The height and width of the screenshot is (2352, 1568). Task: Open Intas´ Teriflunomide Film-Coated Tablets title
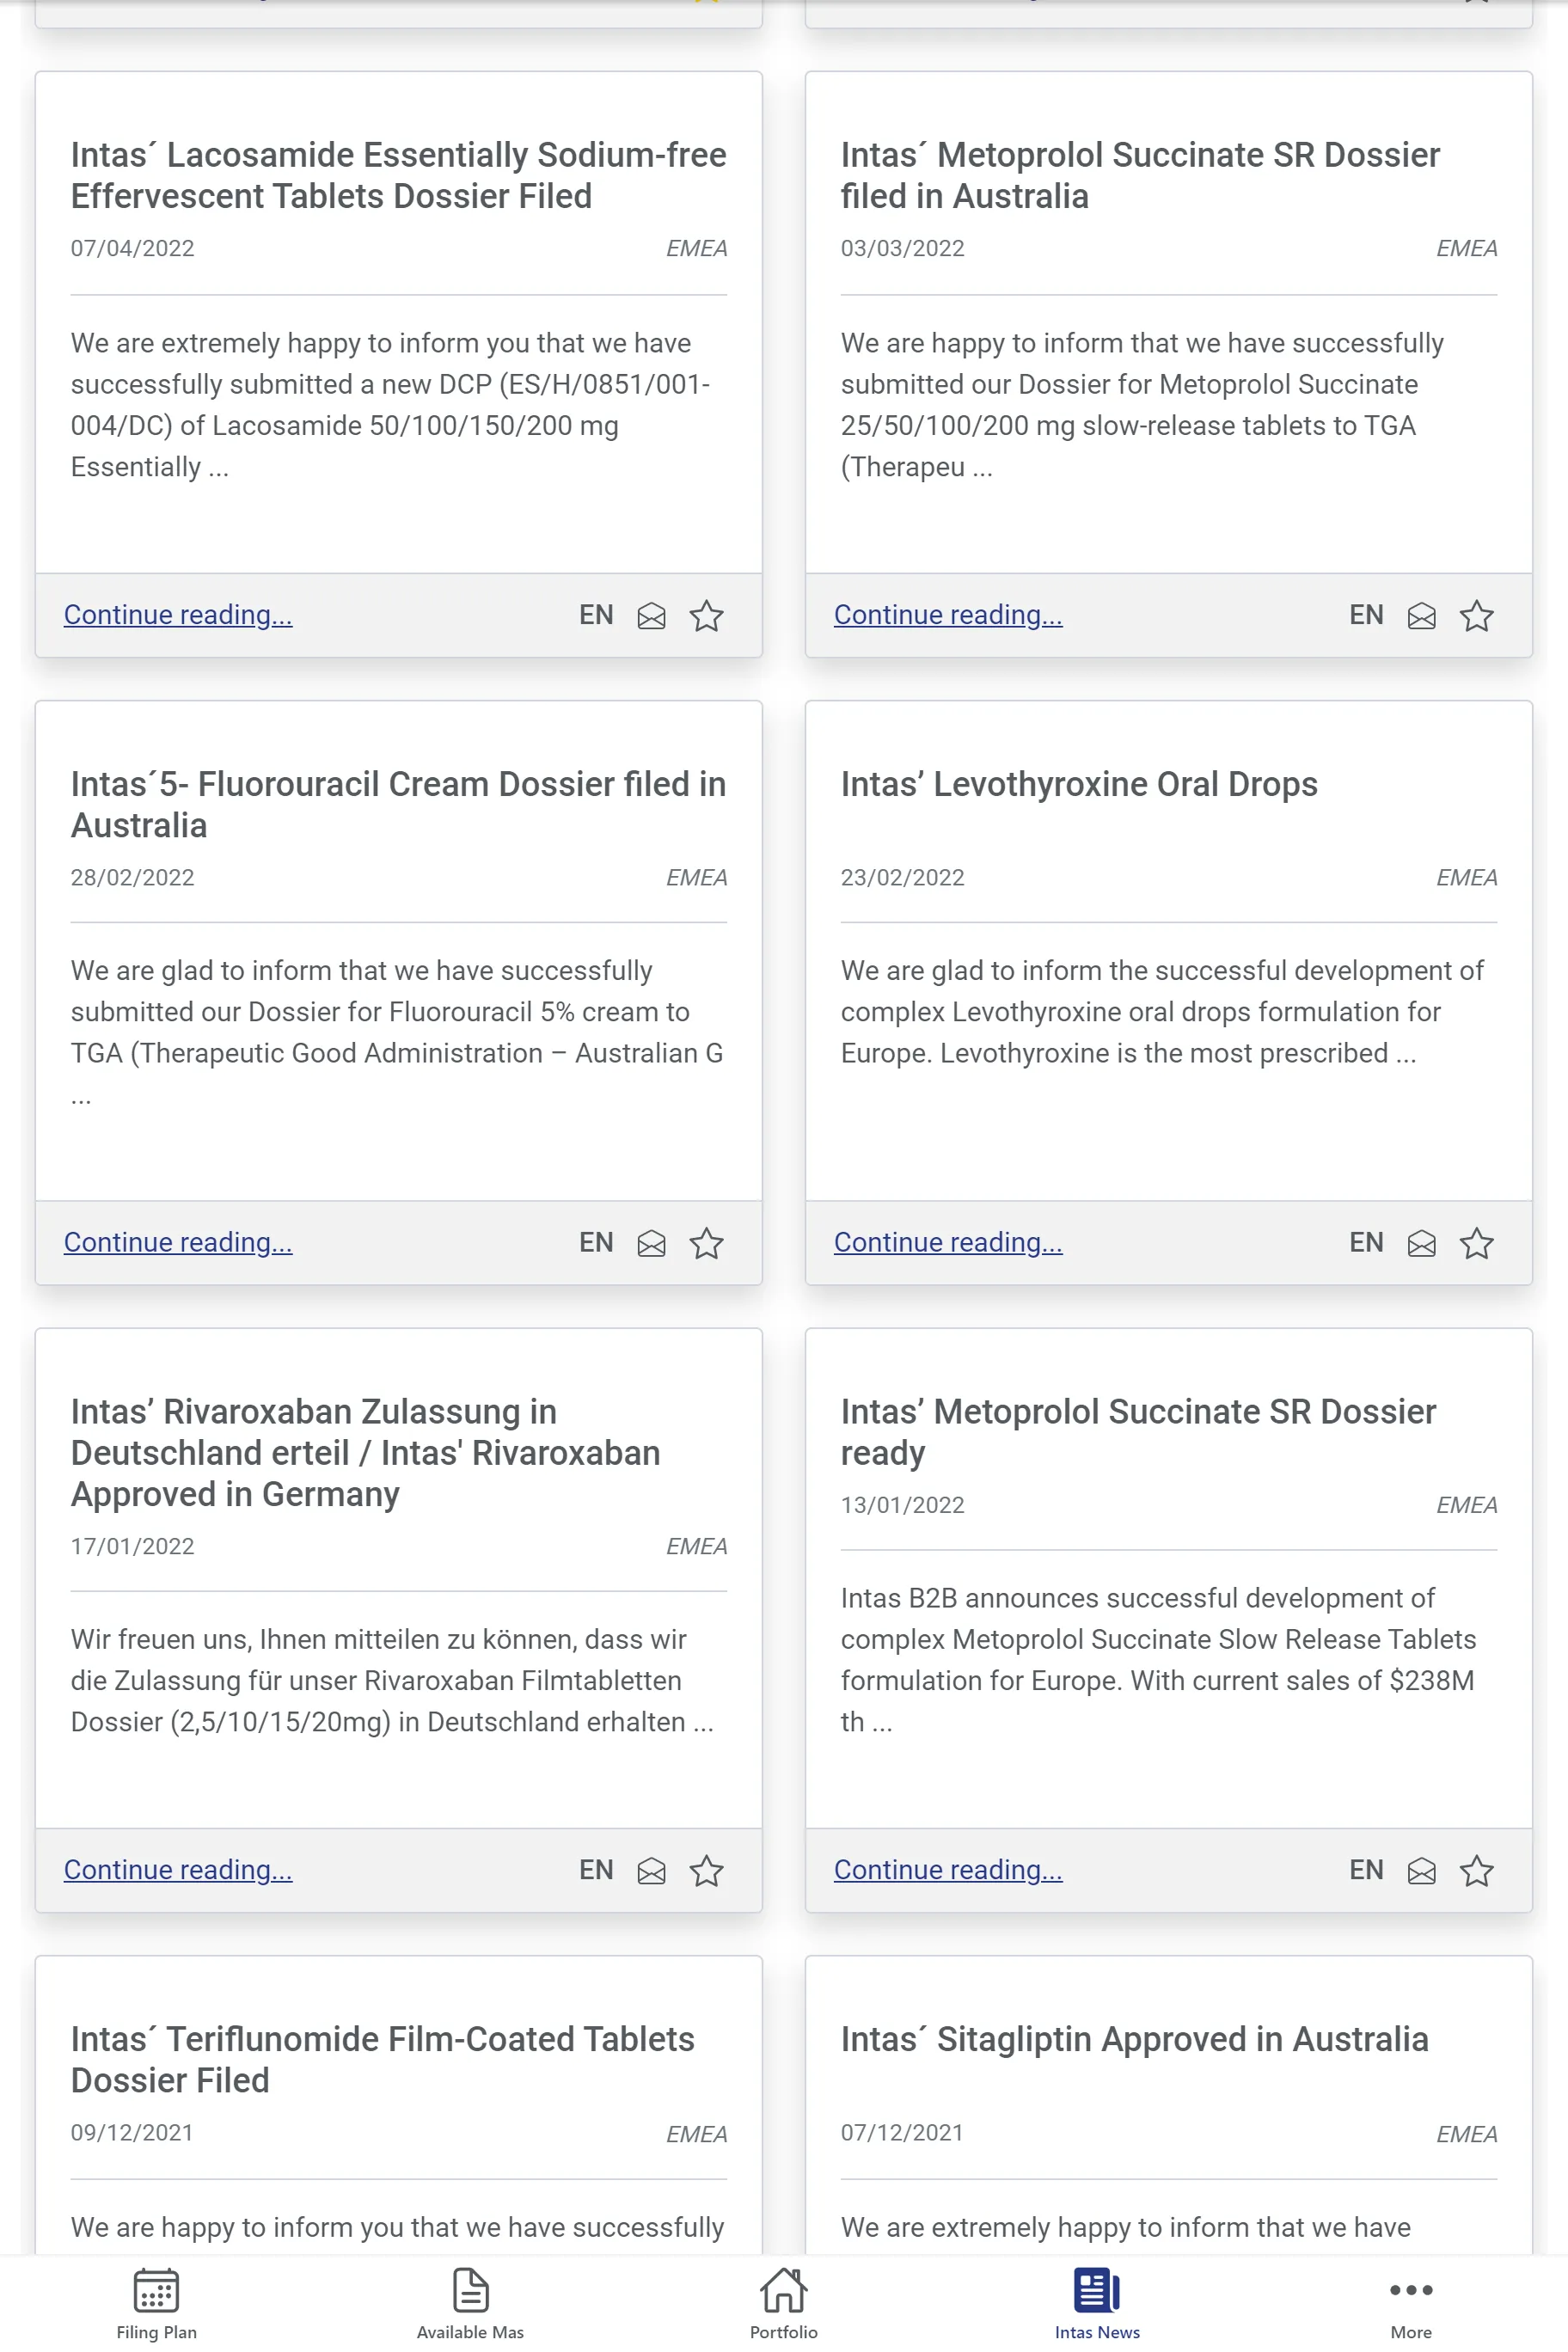(x=382, y=2060)
